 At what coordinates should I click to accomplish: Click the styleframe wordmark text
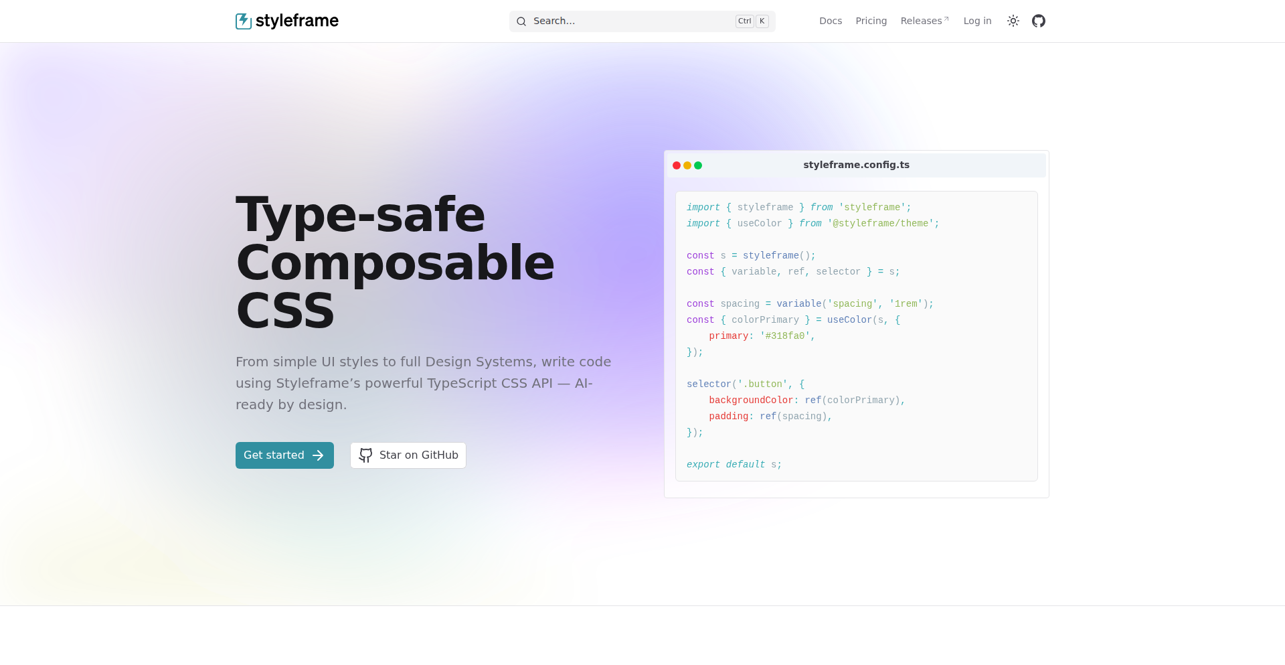point(296,21)
